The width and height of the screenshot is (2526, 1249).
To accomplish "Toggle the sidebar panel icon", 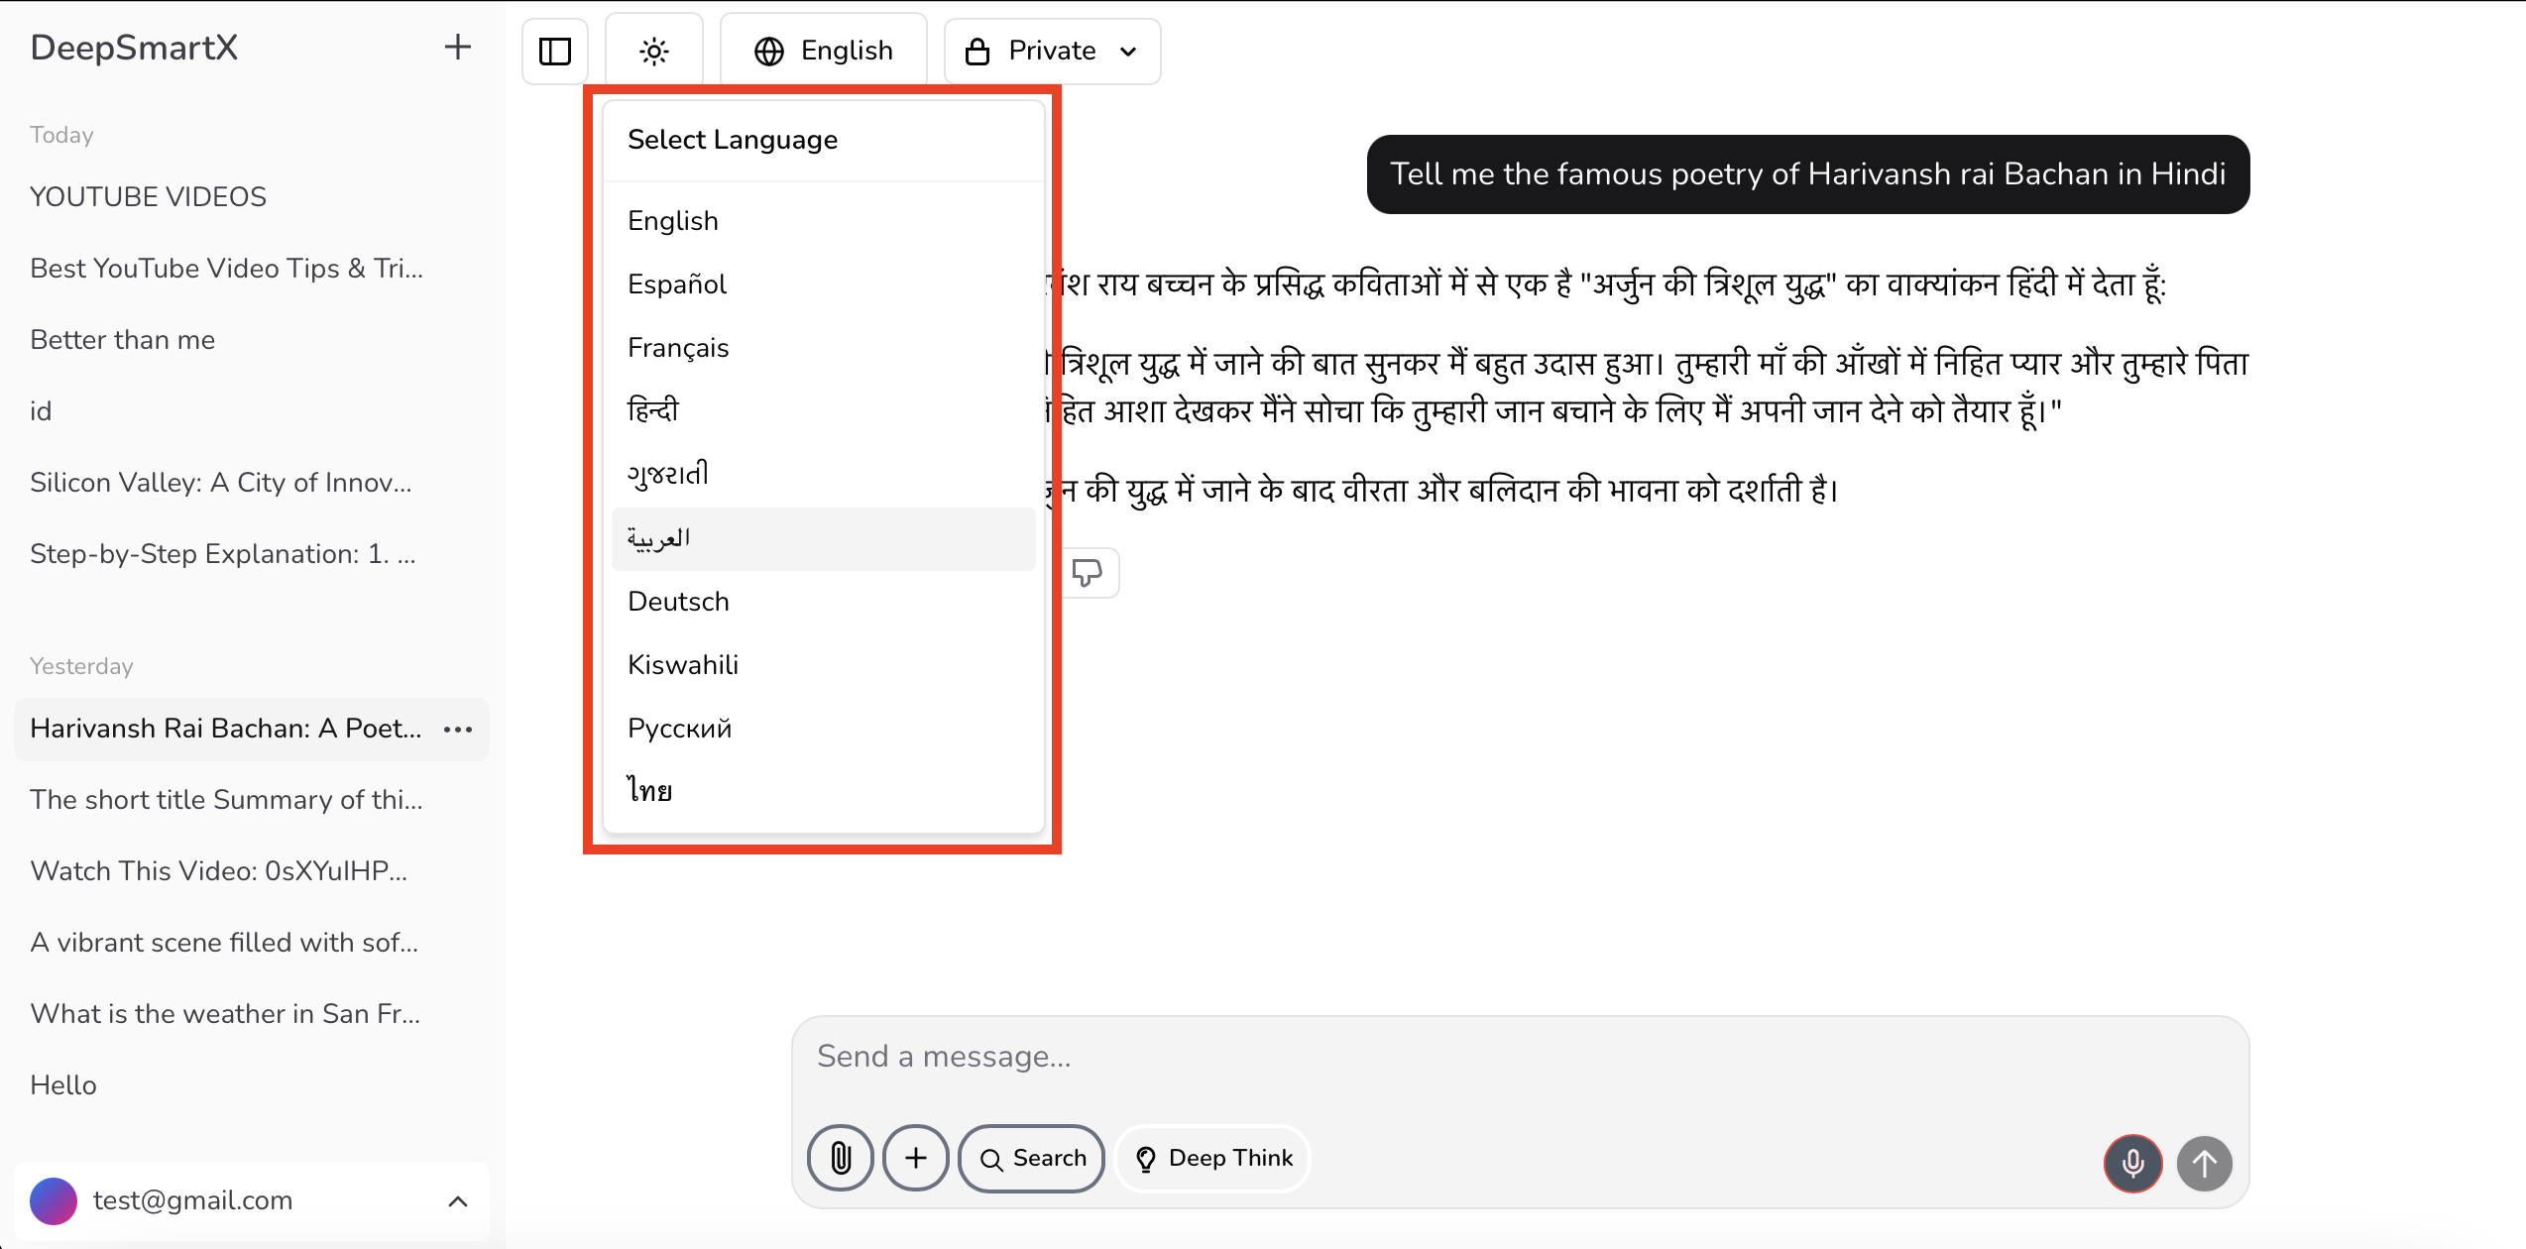I will 554,51.
